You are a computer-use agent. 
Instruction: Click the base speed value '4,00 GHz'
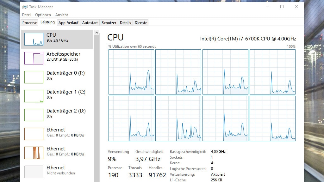tap(218, 152)
